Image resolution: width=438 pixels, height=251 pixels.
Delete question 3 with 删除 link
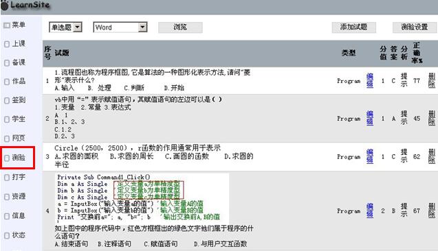(x=432, y=156)
